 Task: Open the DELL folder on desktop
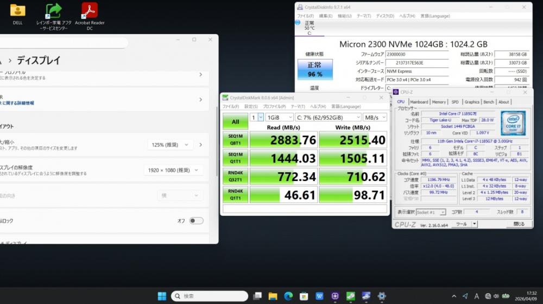click(x=17, y=11)
